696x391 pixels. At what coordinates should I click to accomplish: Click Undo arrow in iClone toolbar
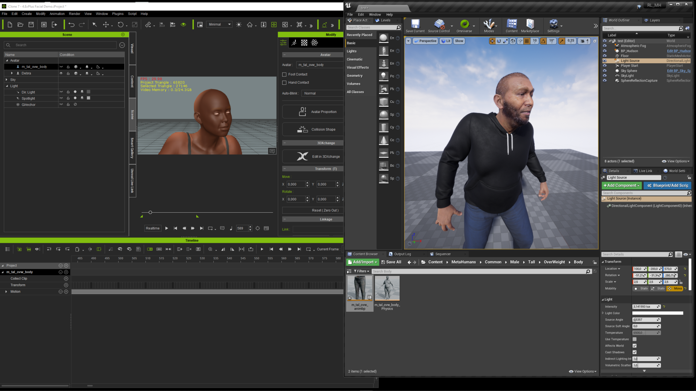pyautogui.click(x=71, y=25)
